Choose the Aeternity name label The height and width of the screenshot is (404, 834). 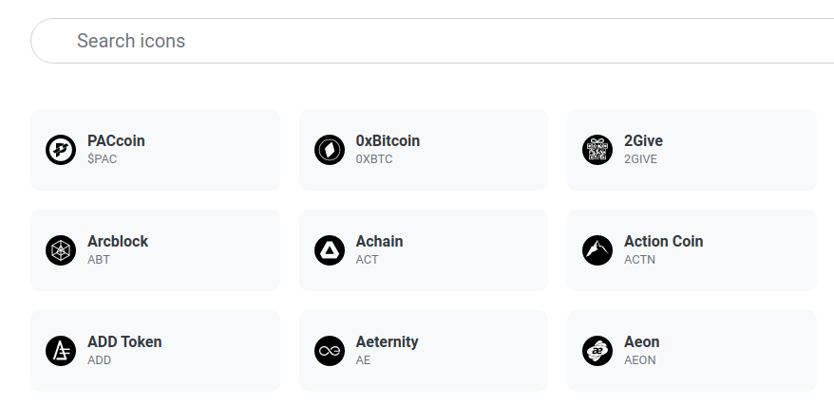(387, 341)
